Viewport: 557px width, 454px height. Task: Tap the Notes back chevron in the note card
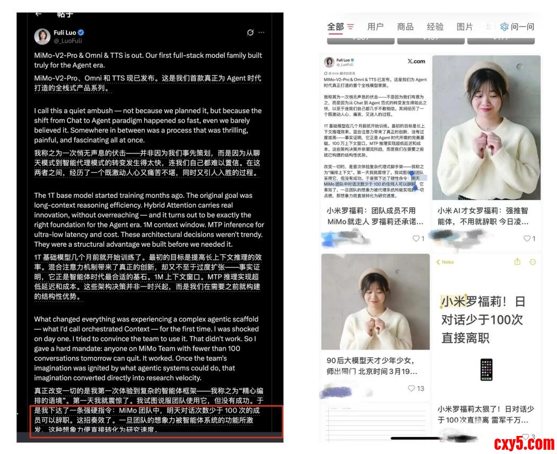pos(438,262)
